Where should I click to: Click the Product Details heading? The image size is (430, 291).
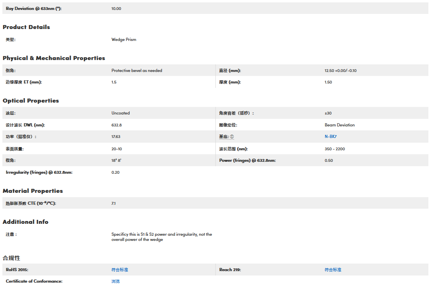[26, 27]
